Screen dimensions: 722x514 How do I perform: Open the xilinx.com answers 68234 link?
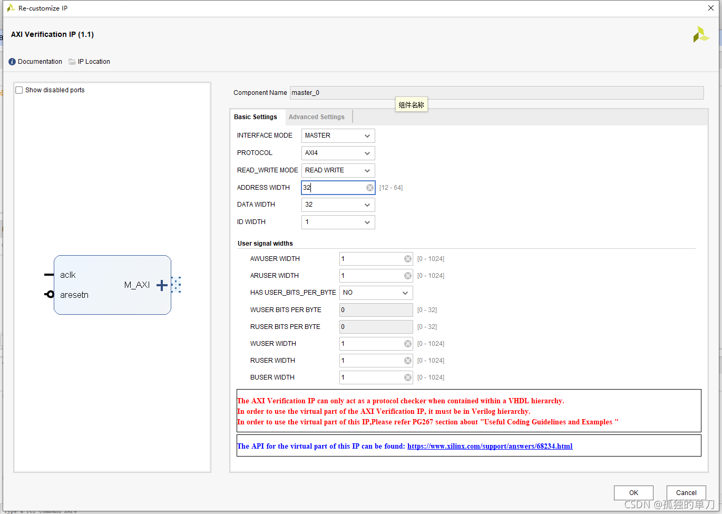point(490,446)
